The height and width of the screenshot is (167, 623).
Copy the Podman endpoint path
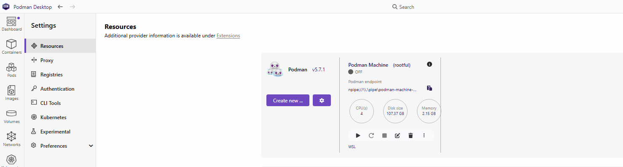tap(429, 88)
